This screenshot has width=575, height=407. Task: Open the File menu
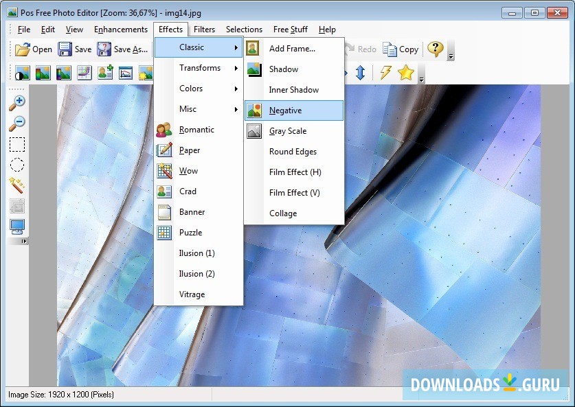click(24, 30)
